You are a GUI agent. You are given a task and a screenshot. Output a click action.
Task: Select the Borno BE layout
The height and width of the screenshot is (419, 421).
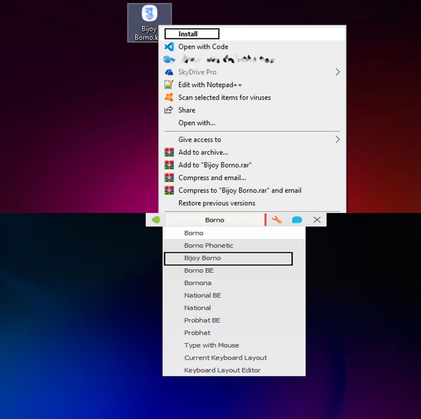coord(234,271)
